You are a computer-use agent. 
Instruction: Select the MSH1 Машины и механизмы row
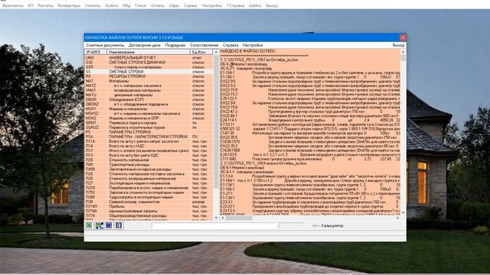tap(149, 108)
